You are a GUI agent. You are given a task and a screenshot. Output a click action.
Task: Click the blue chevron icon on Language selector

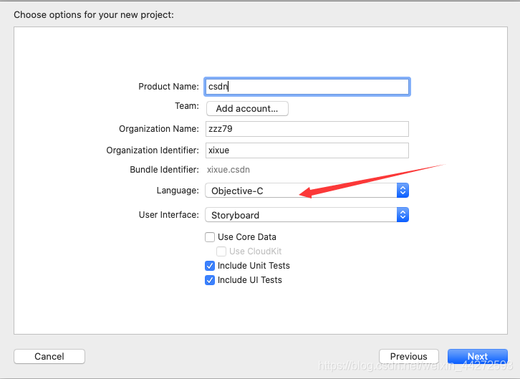403,191
